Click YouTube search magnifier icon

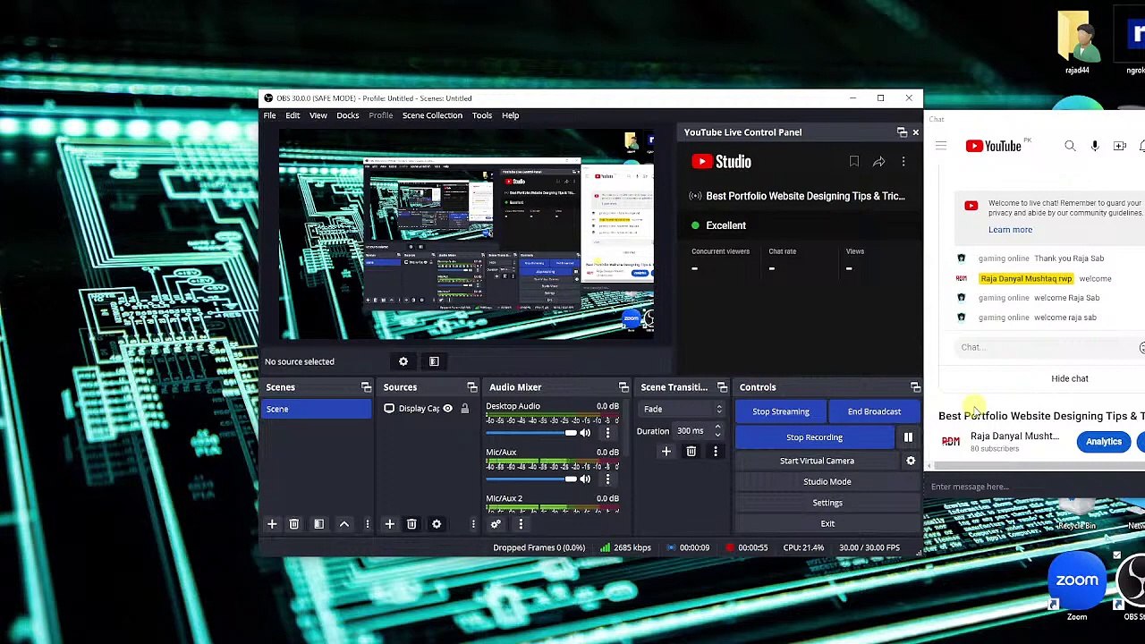[x=1070, y=146]
